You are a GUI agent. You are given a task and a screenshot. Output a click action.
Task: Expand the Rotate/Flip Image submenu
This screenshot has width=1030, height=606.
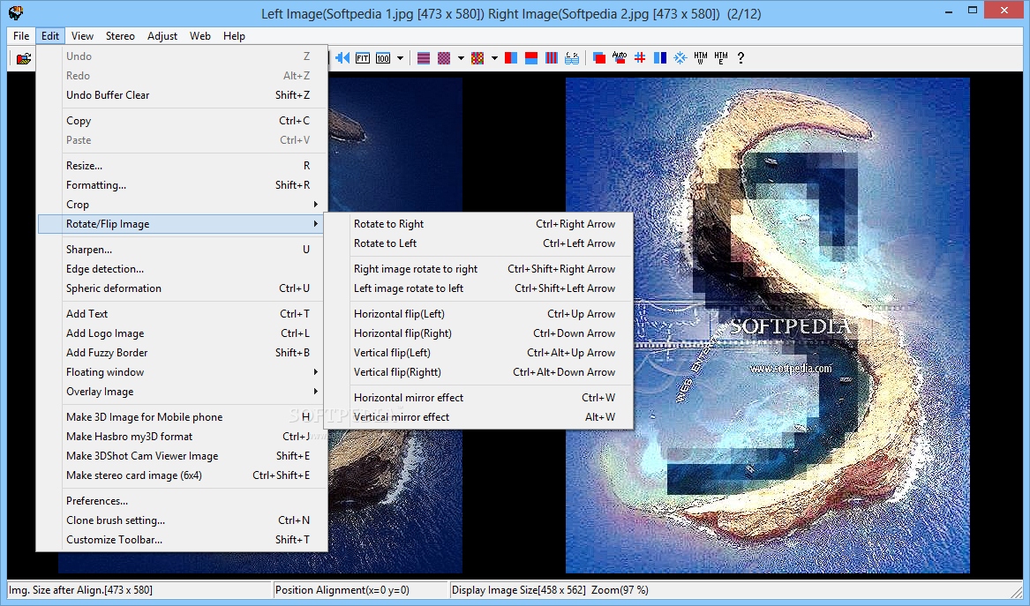point(182,224)
